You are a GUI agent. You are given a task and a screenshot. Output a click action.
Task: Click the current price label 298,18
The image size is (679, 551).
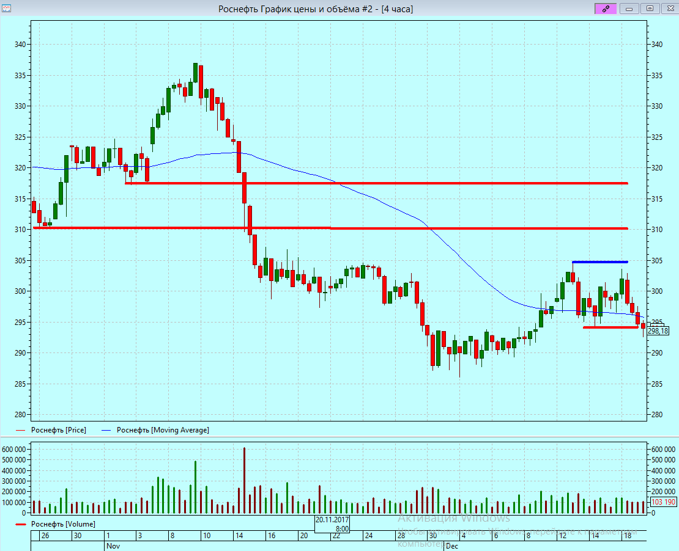(658, 331)
